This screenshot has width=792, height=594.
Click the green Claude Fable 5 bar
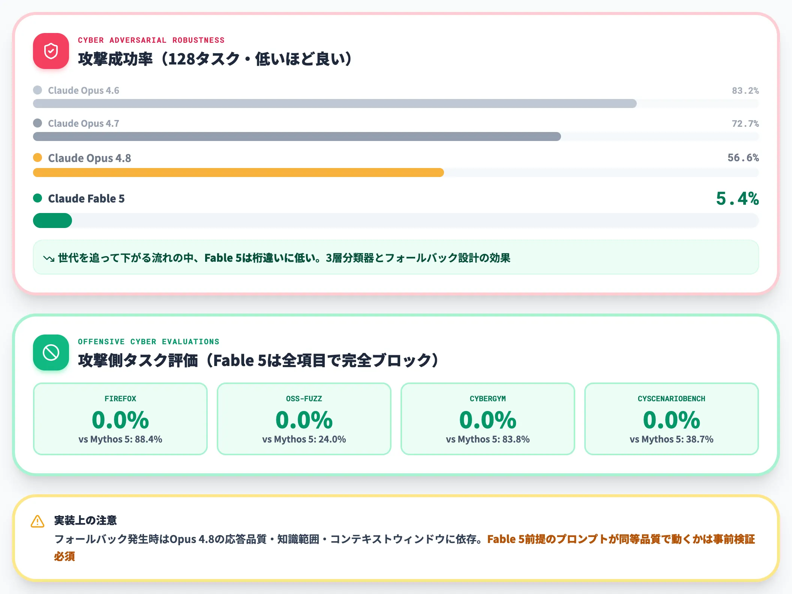pyautogui.click(x=52, y=220)
